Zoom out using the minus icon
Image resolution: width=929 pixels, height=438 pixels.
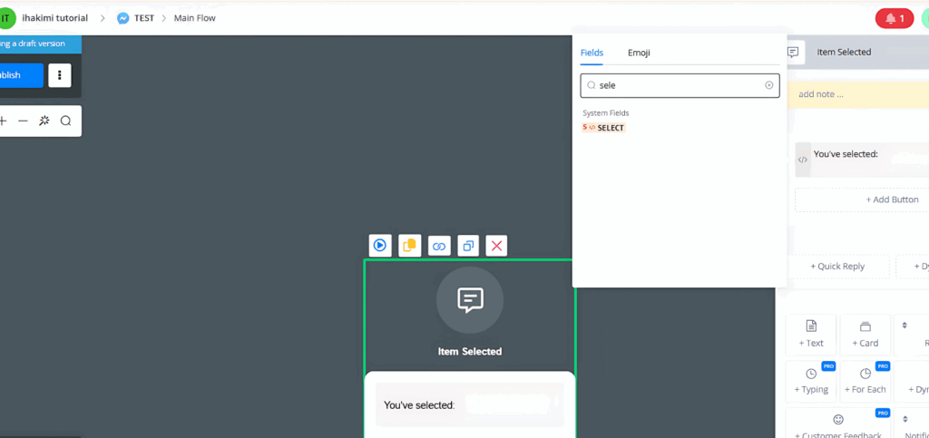coord(24,121)
